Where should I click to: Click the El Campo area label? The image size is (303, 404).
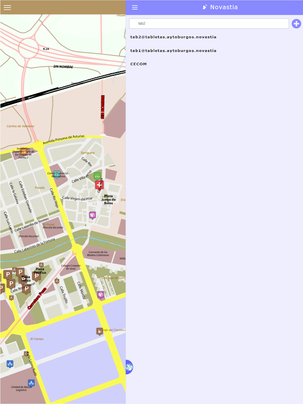click(37, 339)
